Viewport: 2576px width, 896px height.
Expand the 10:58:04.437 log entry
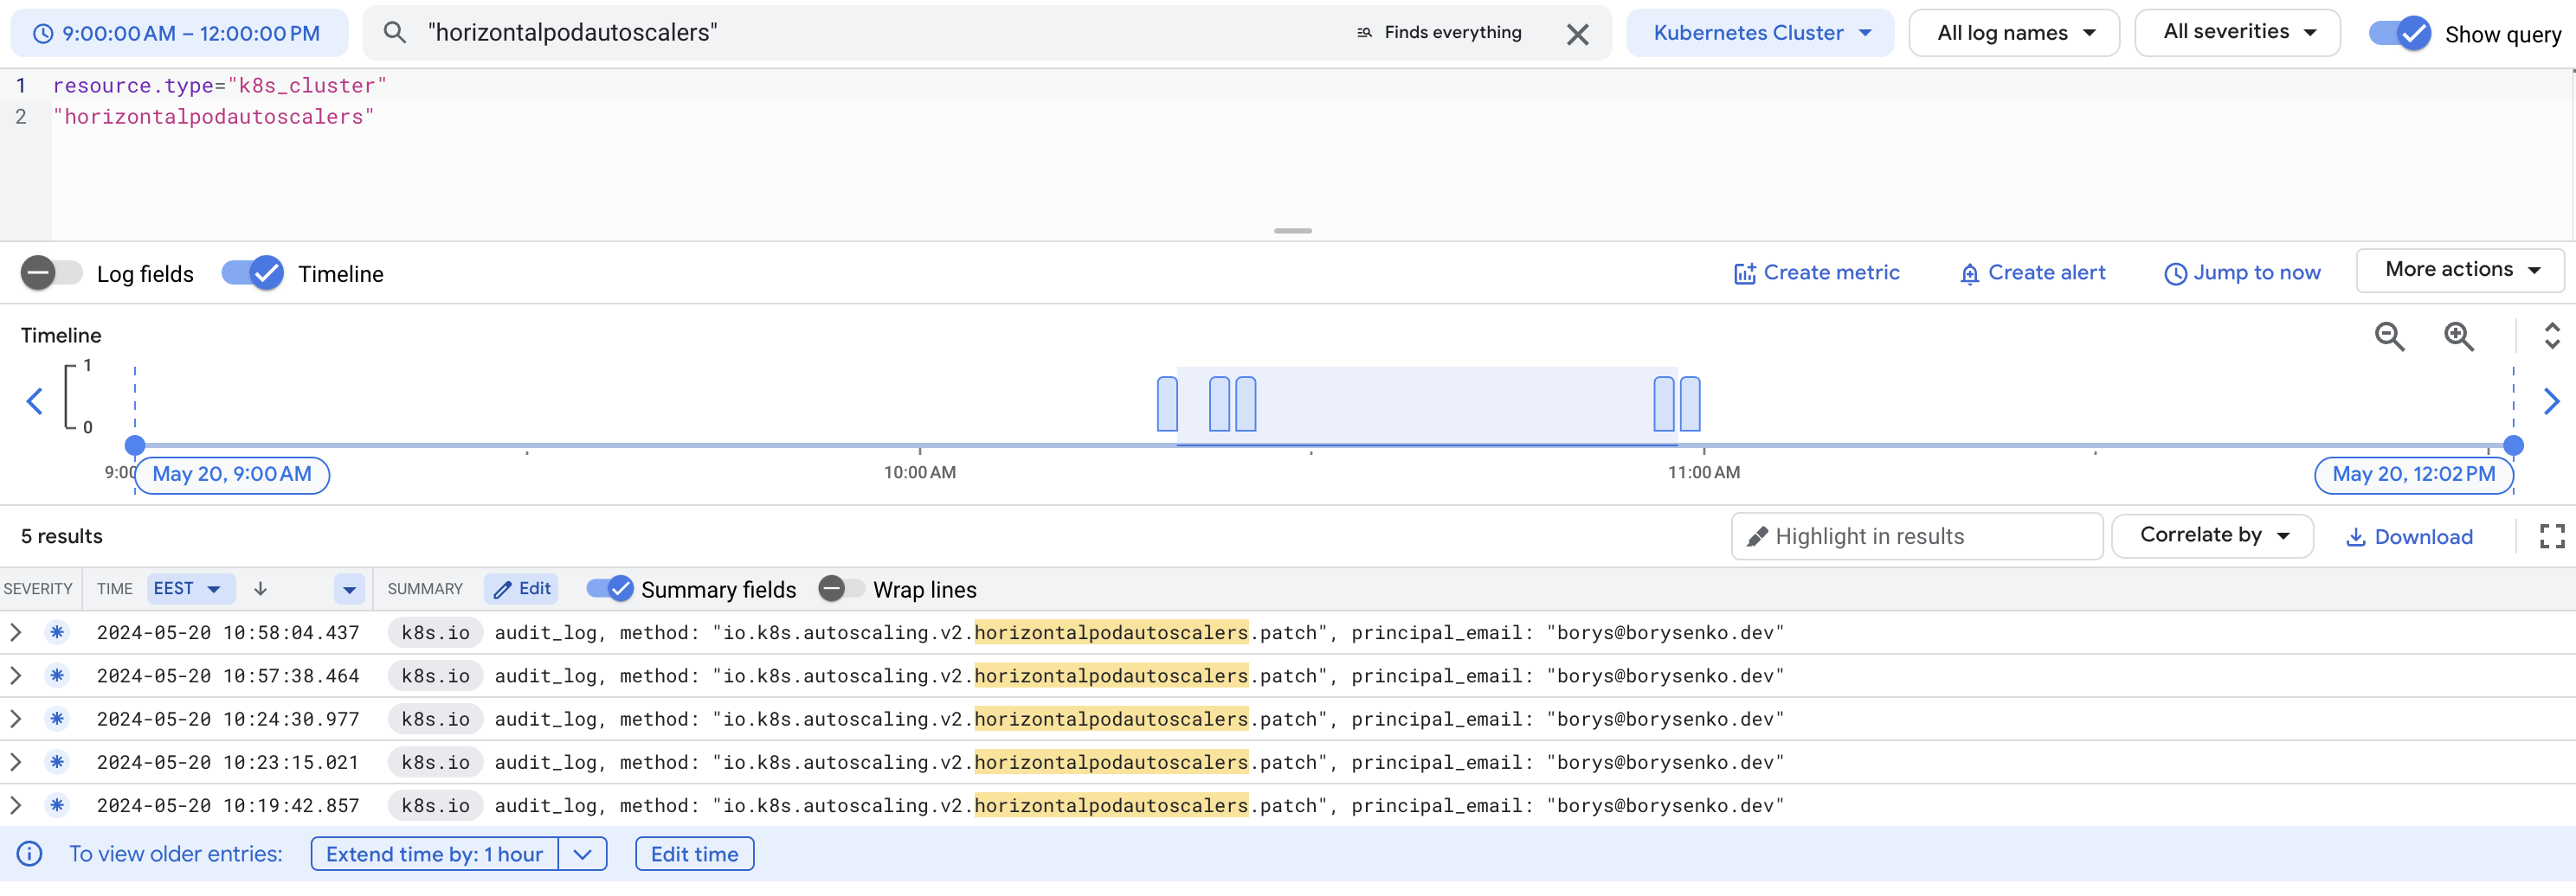pyautogui.click(x=16, y=632)
